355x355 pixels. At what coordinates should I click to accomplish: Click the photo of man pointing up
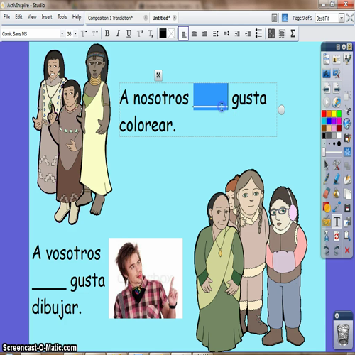[146, 278]
